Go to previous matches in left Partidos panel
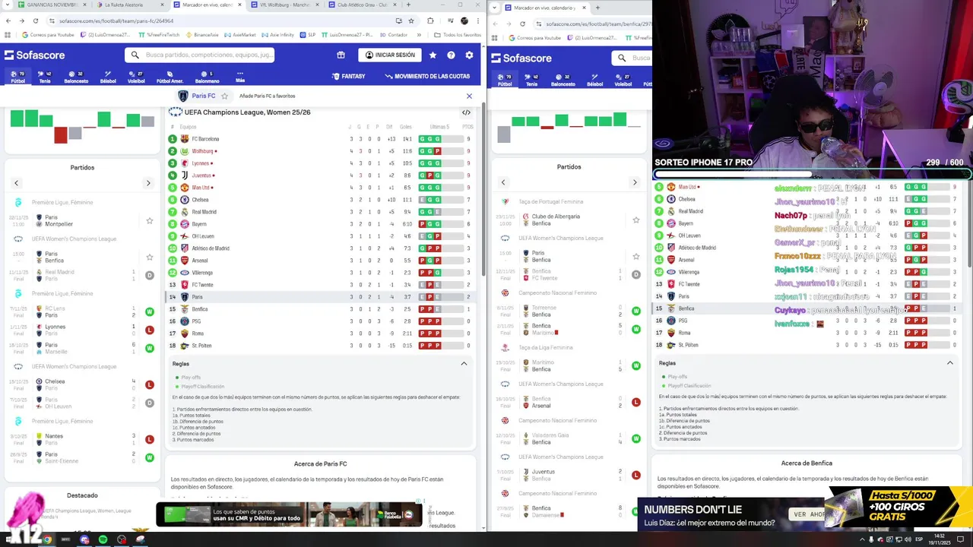The width and height of the screenshot is (973, 547). tap(16, 183)
